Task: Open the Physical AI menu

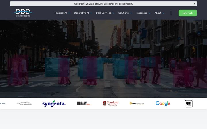Action: (x=61, y=13)
